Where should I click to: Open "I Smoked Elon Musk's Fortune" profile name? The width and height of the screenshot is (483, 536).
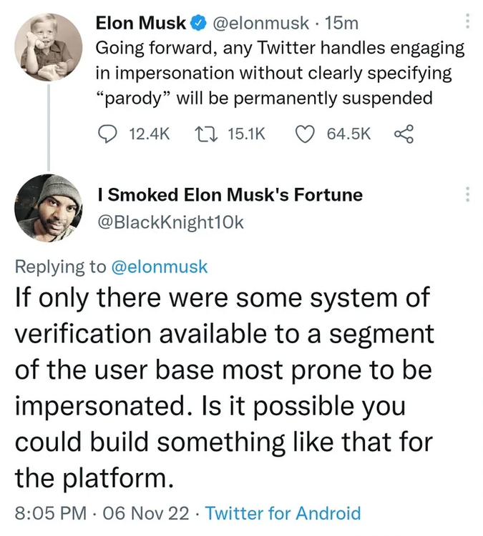pyautogui.click(x=229, y=194)
